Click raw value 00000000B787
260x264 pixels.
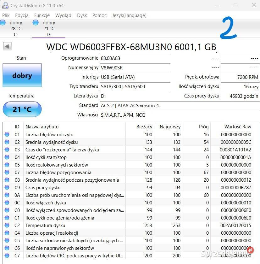[x=236, y=188]
